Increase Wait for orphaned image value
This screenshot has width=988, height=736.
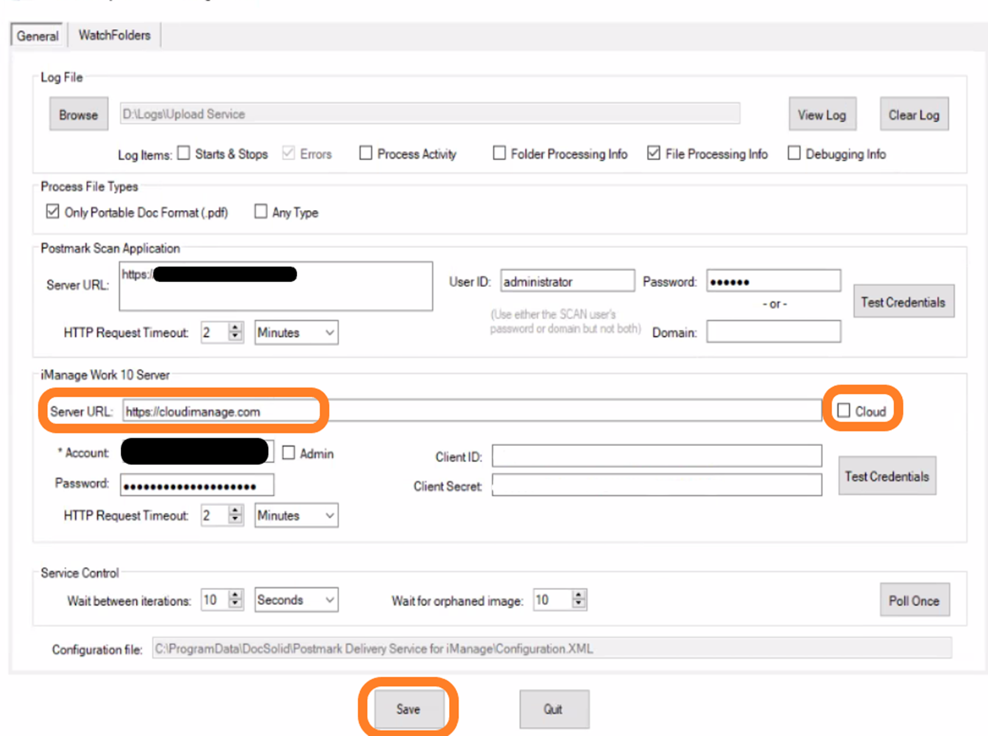pos(579,595)
